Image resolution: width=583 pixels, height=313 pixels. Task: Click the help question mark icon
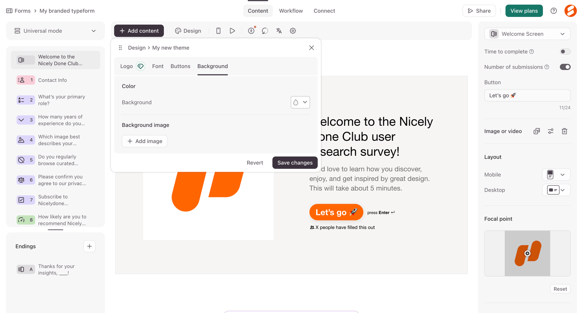[554, 11]
